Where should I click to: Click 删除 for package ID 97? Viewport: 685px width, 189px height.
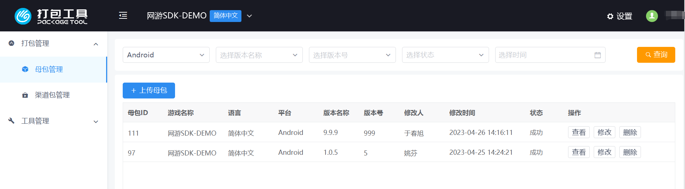click(x=630, y=152)
